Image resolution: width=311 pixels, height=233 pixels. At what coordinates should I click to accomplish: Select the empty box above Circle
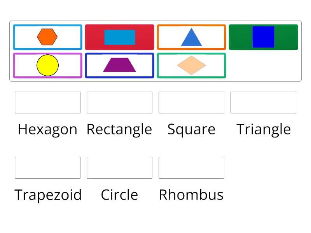[x=119, y=168]
